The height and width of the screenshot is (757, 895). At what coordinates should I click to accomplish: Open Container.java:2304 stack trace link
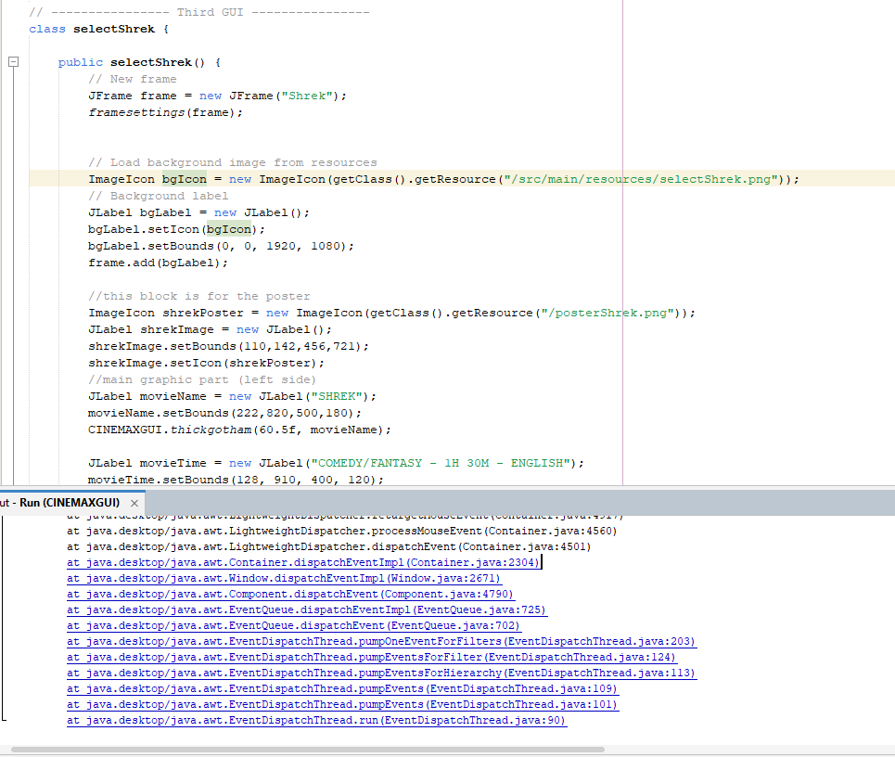tap(303, 562)
